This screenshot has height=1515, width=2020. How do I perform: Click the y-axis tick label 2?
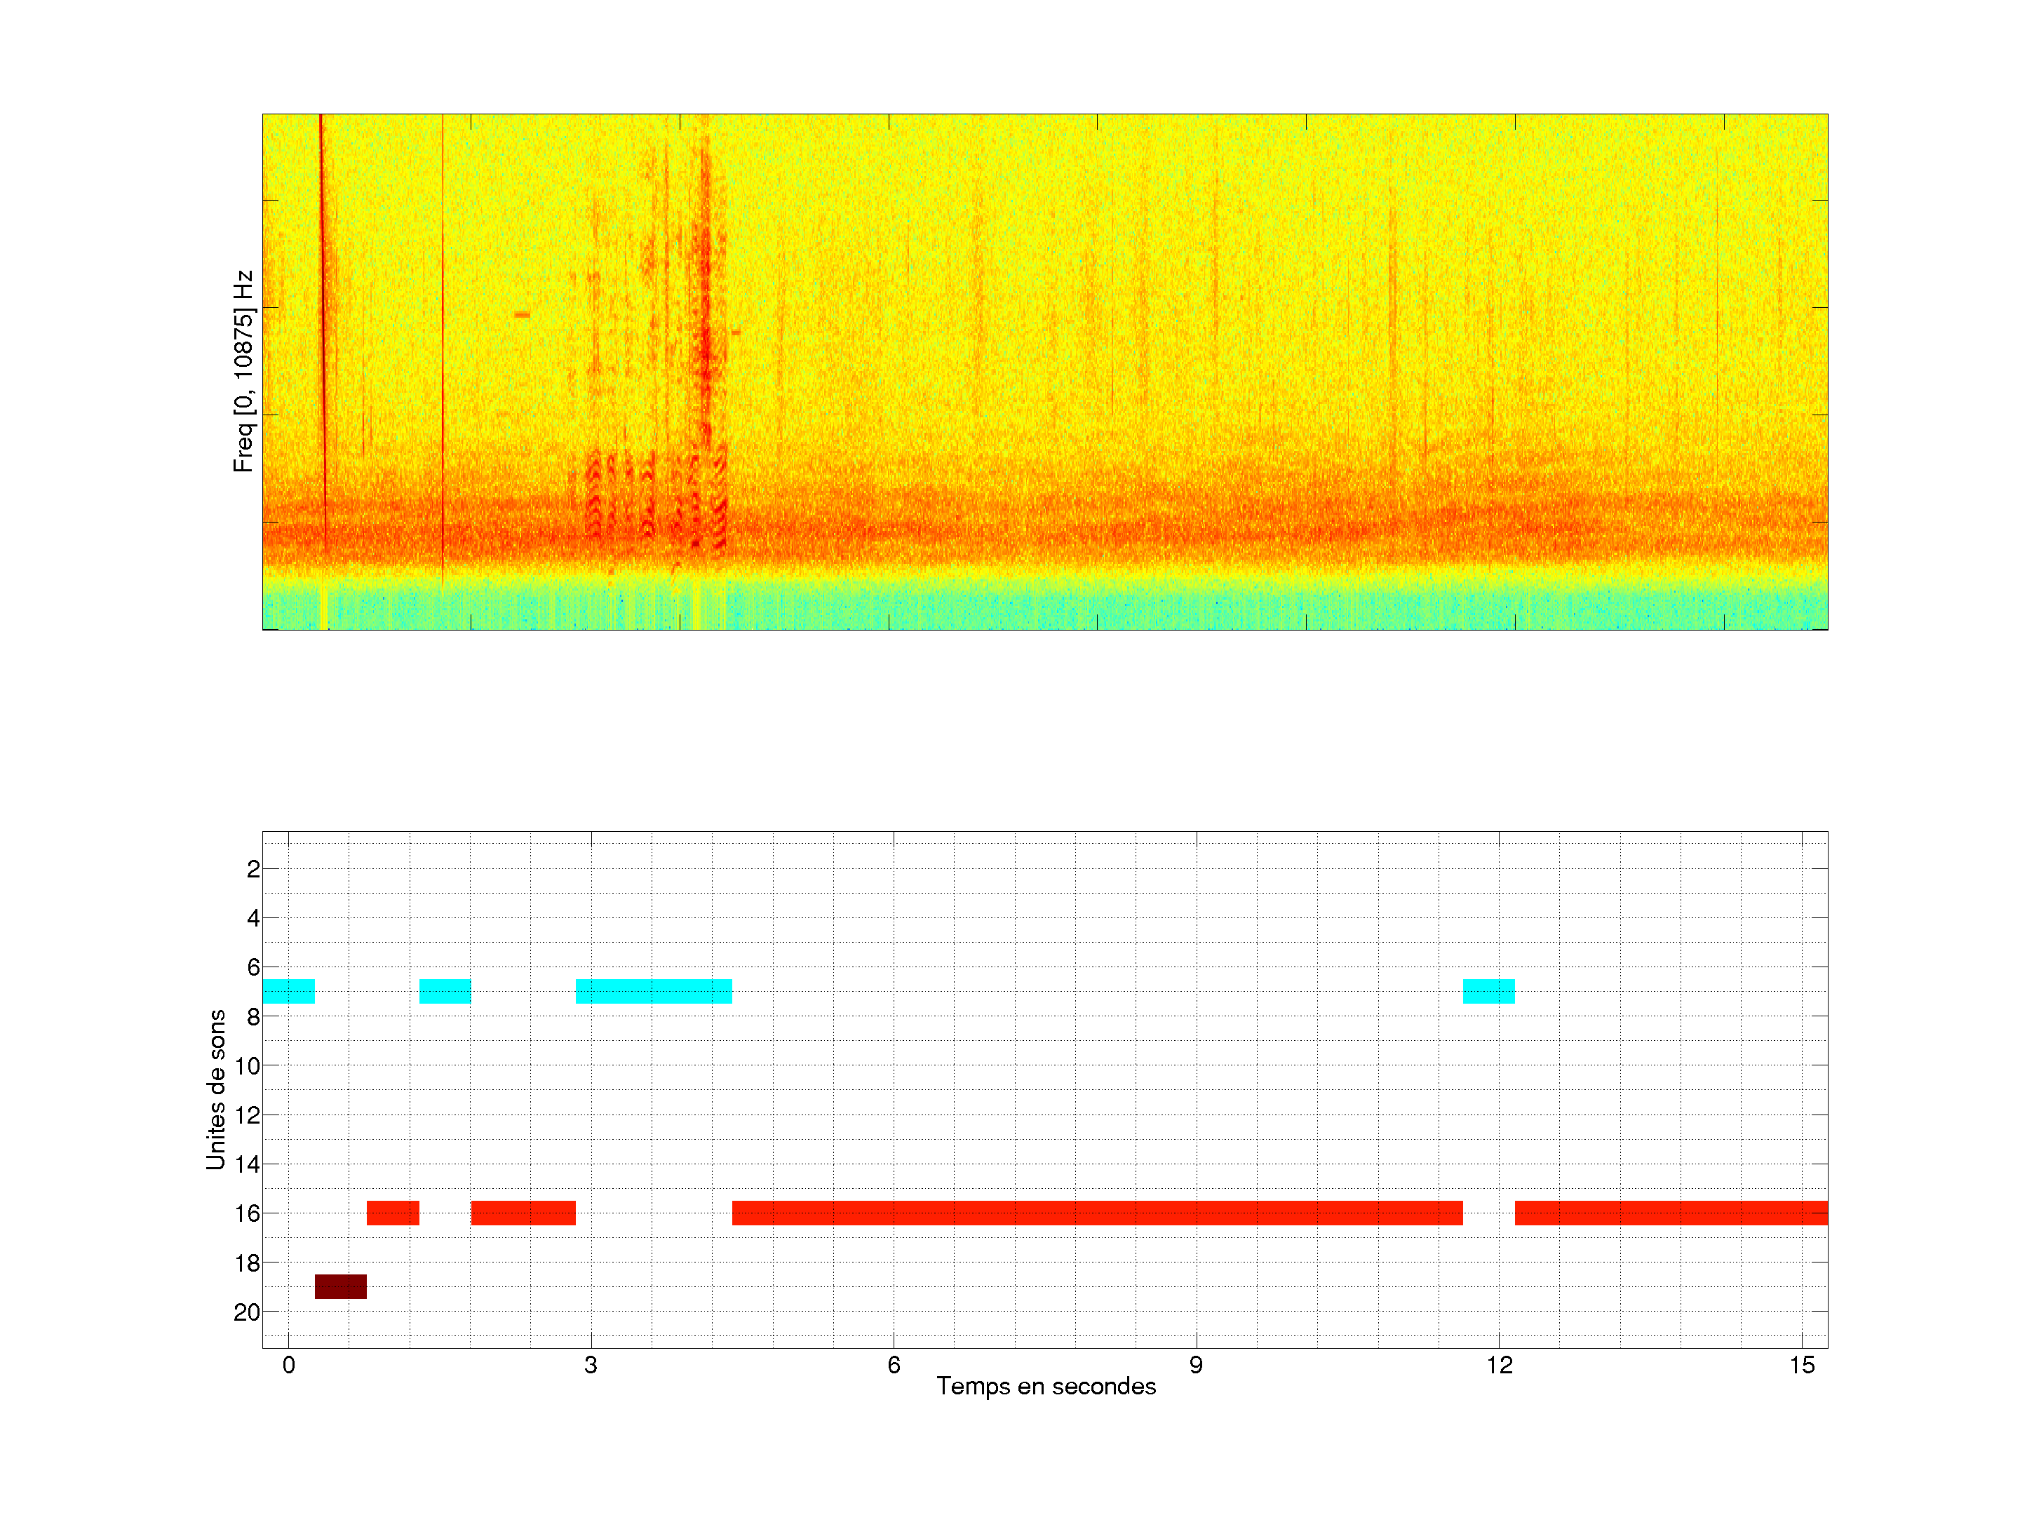pos(253,869)
